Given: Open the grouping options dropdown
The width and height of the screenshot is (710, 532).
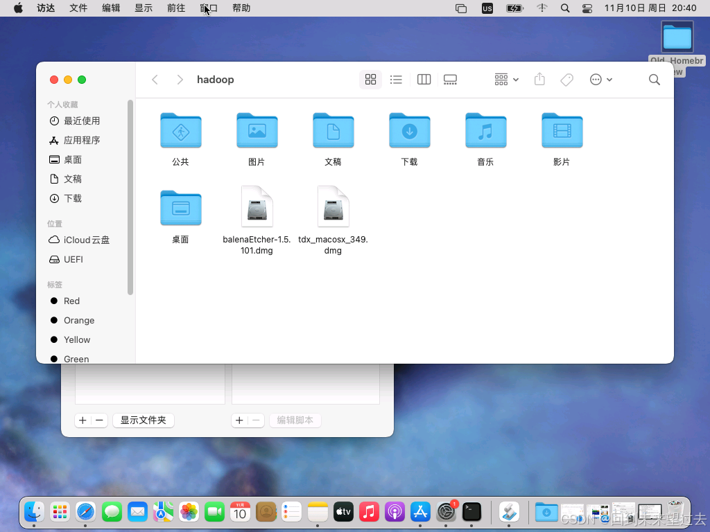Looking at the screenshot, I should pos(505,79).
